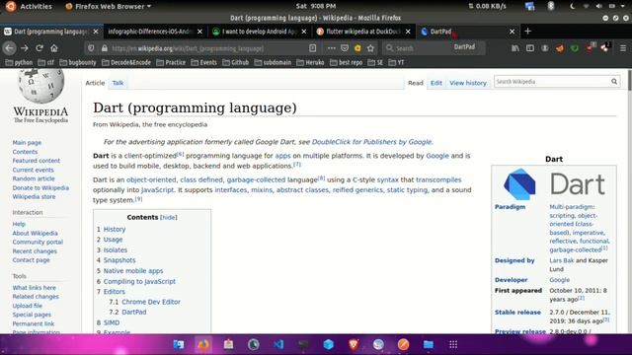Toggle reader view icon in address bar
Viewport: 632px width, 355px height.
312,48
